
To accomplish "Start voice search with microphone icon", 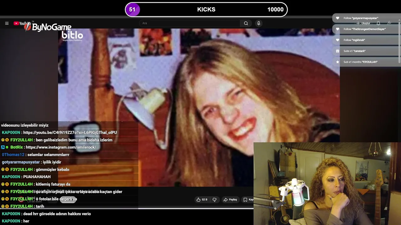I will [258, 23].
